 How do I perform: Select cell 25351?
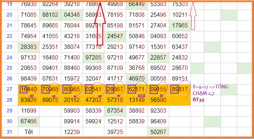(50, 47)
